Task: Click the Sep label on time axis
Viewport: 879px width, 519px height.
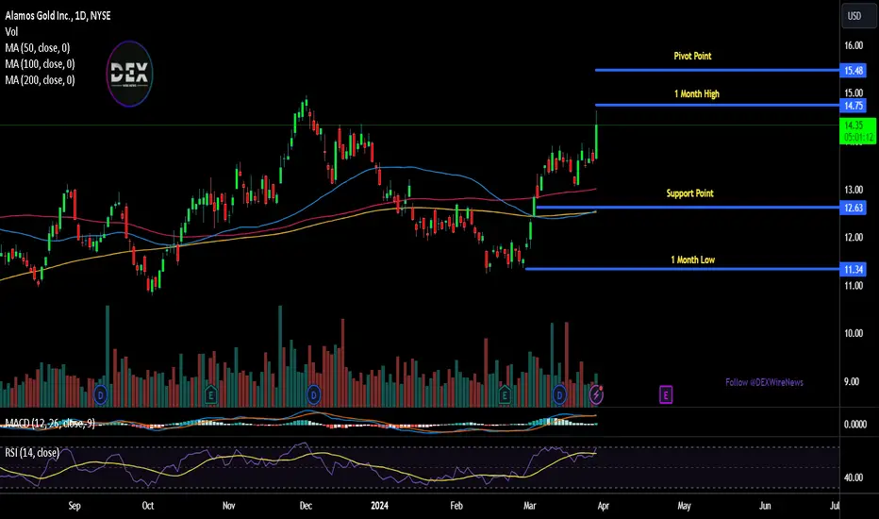Action: [75, 506]
